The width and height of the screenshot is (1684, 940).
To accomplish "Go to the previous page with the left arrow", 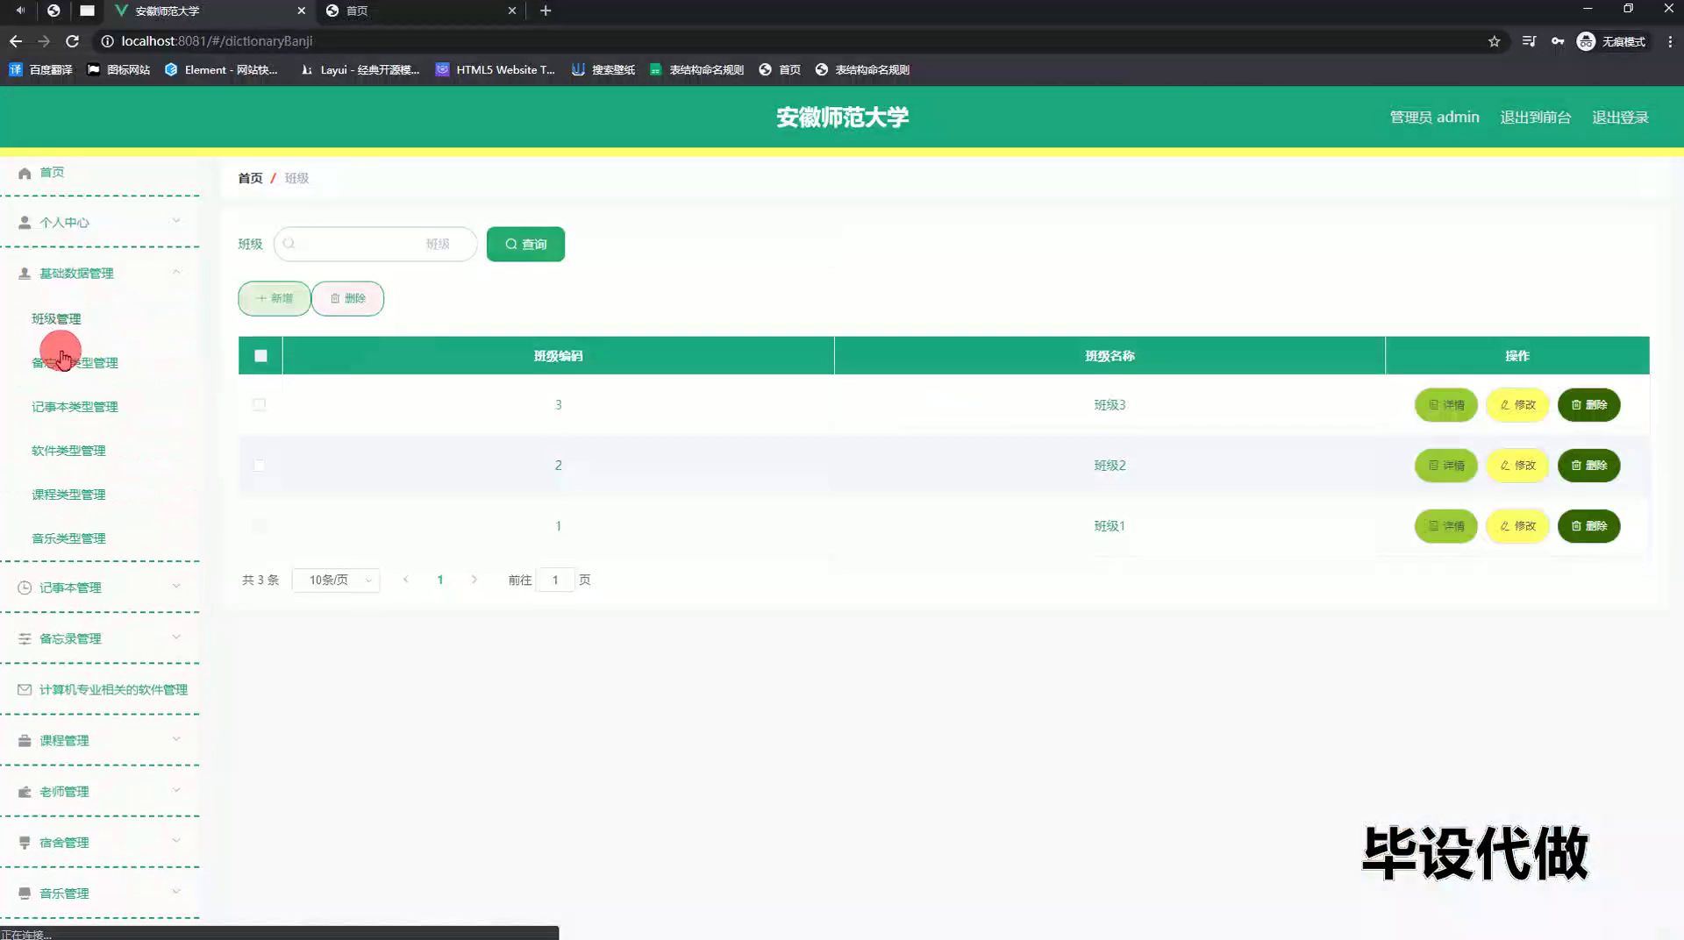I will pos(406,580).
